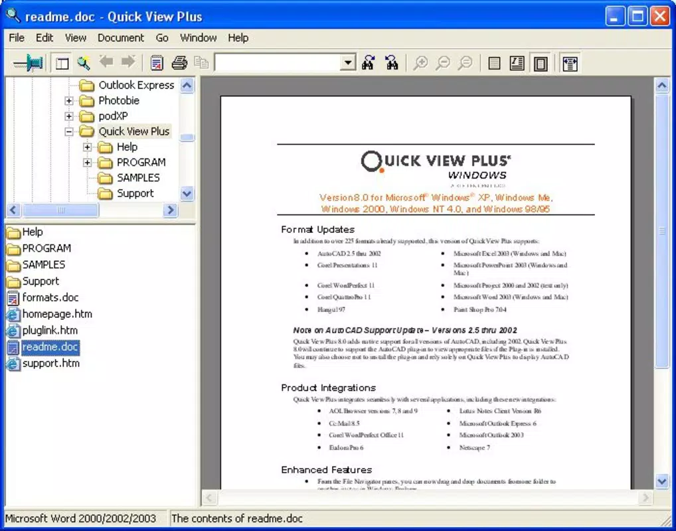Image resolution: width=676 pixels, height=531 pixels.
Task: Click the binoculars icon with the arrow pointing left
Action: point(392,63)
